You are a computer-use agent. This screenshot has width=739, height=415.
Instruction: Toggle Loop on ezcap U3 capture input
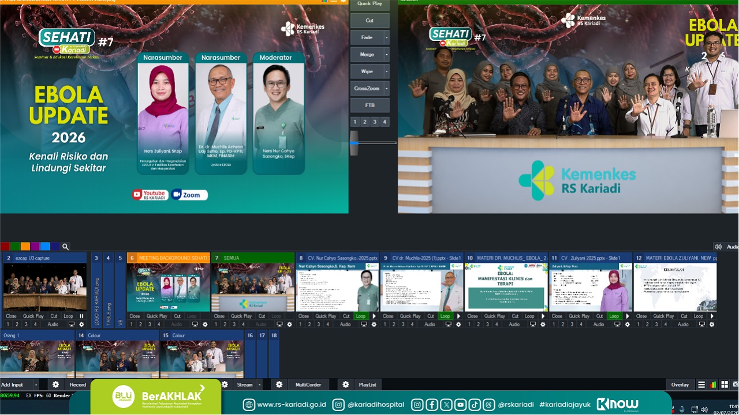[x=68, y=316]
